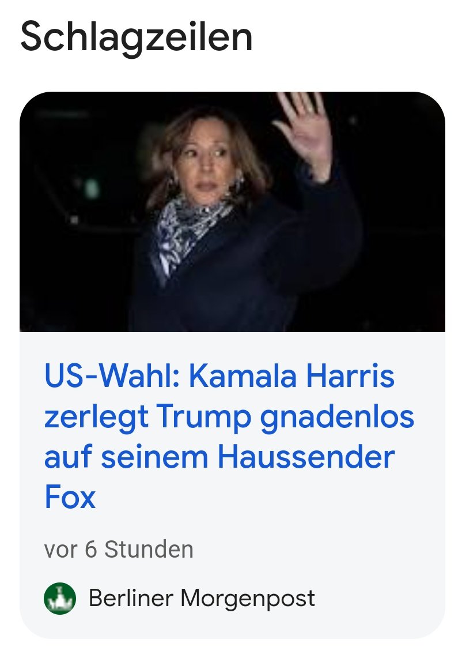Click the Berliner Morgenpost green logo icon
The image size is (462, 658).
(60, 599)
